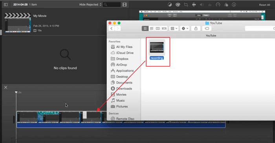275x143 pixels.
Task: Select the My Movie project thumbnail
Action: pos(18,23)
